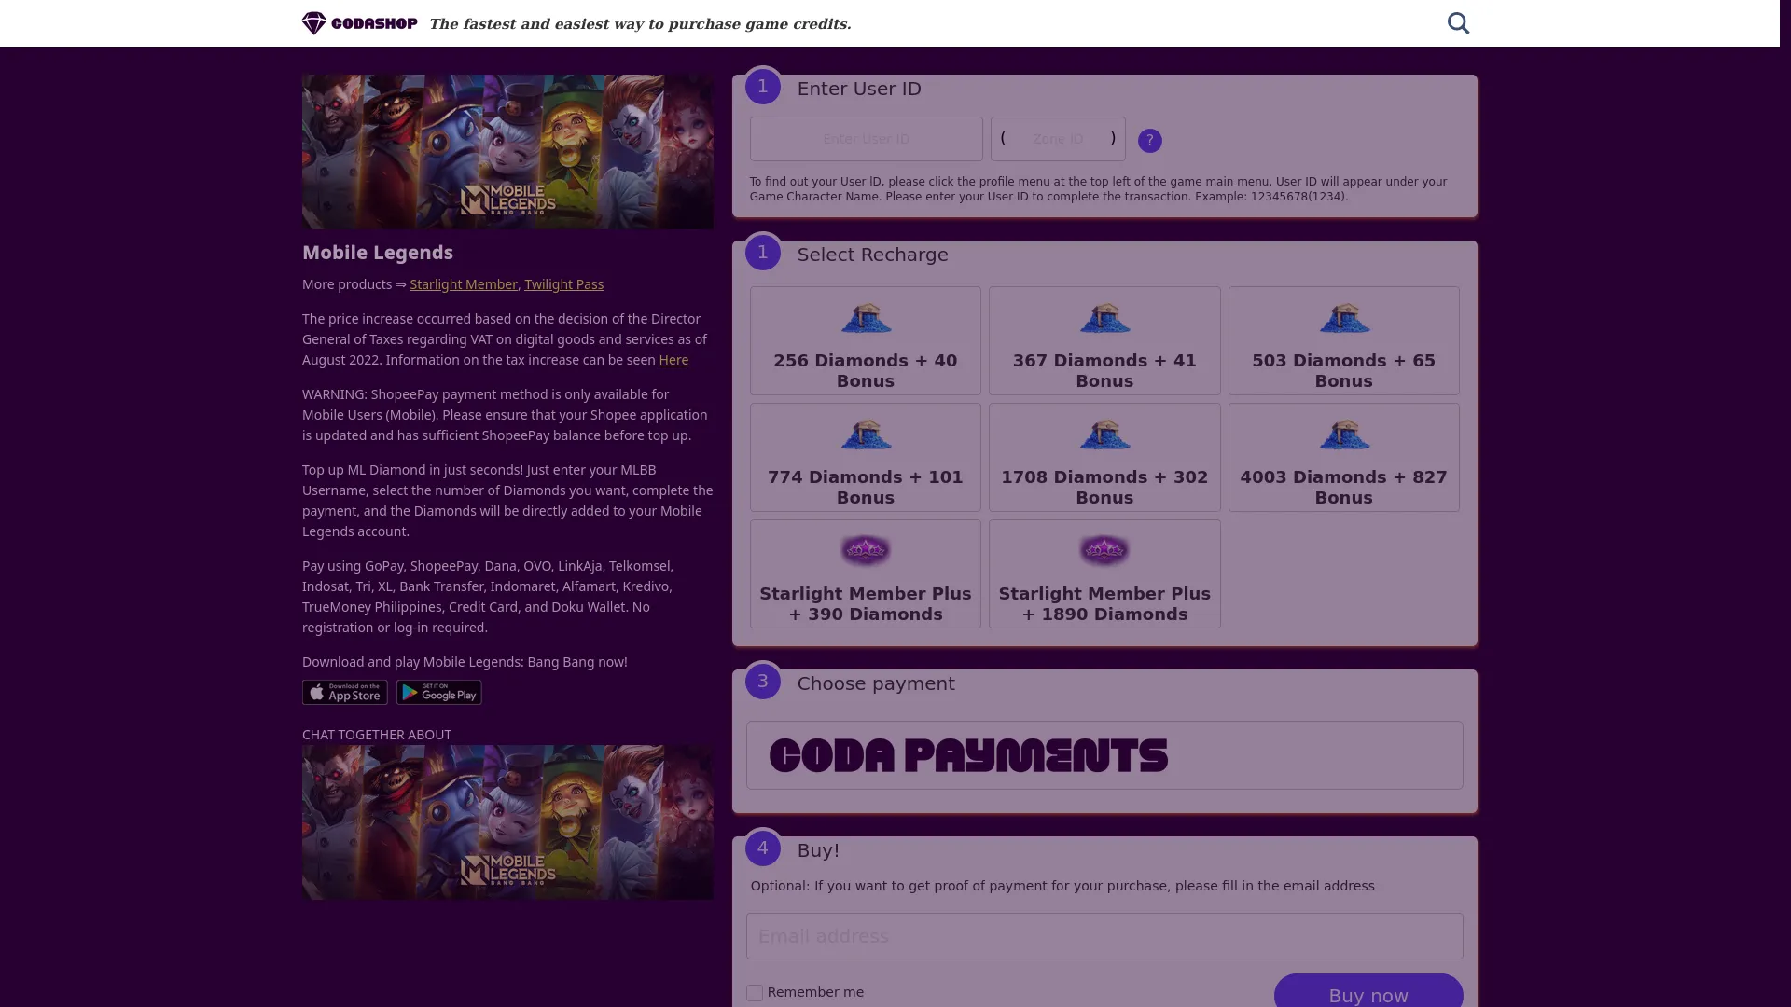The height and width of the screenshot is (1007, 1791).
Task: Open the Starlight Member link
Action: [x=464, y=284]
